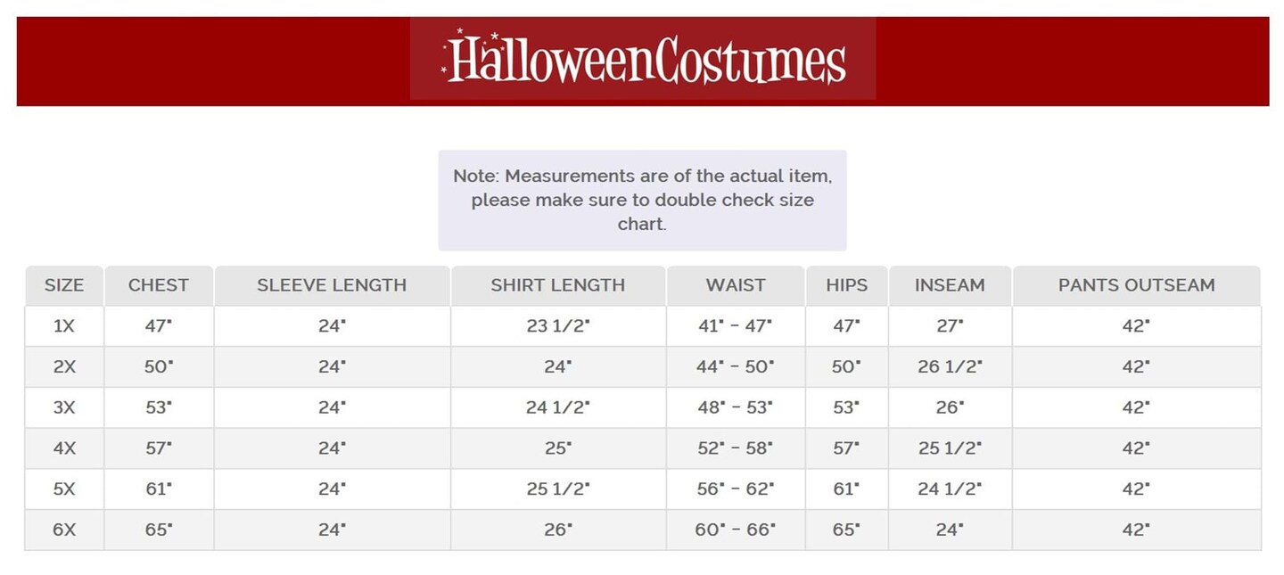Select the SIZE column header
Viewport: 1284px width, 575px height.
pyautogui.click(x=64, y=285)
